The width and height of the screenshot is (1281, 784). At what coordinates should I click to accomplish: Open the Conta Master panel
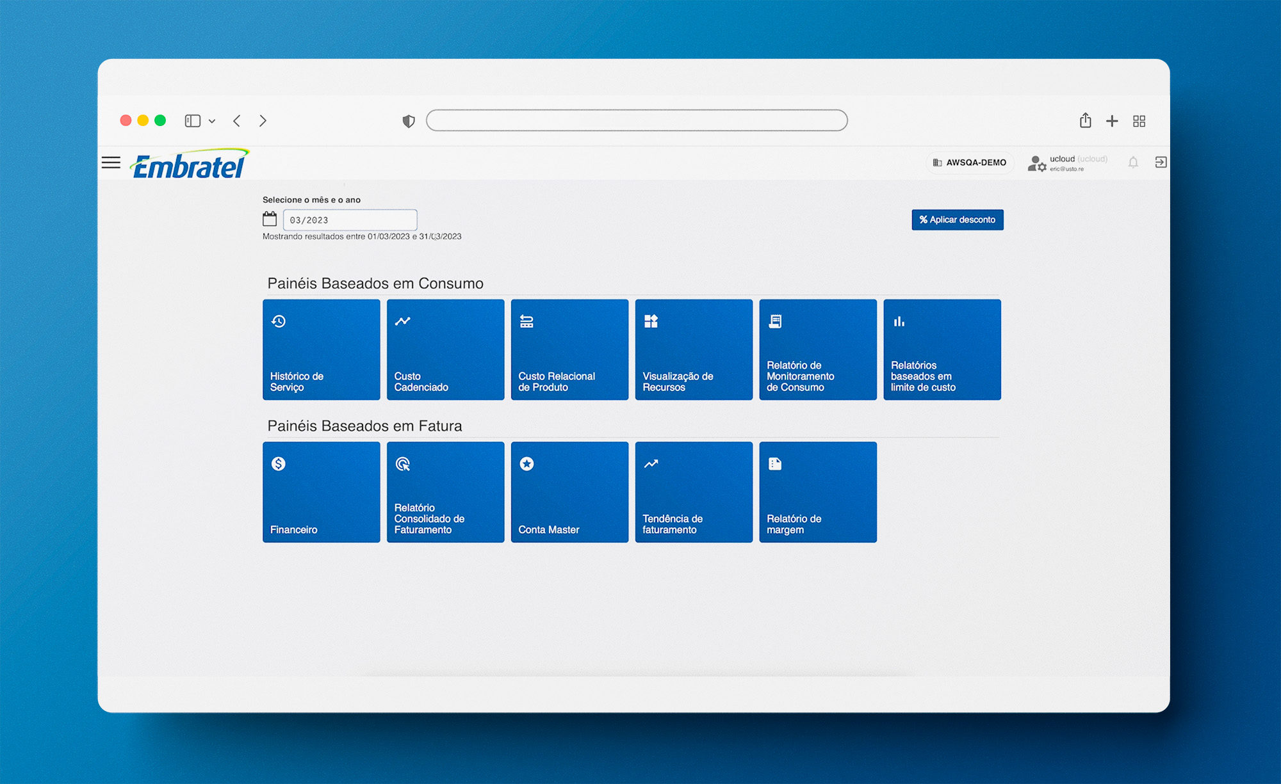pyautogui.click(x=570, y=492)
